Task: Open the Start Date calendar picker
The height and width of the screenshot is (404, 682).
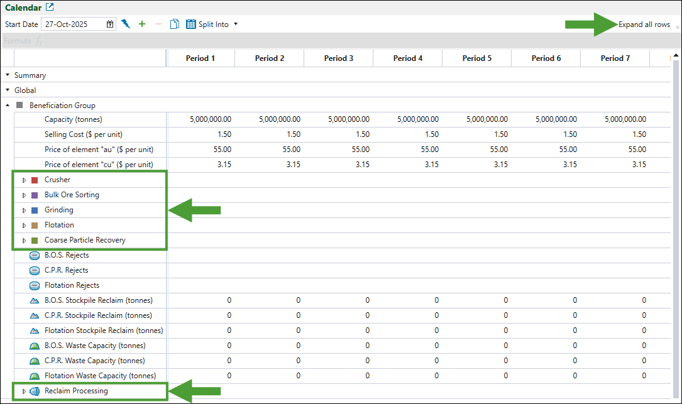Action: (x=110, y=25)
